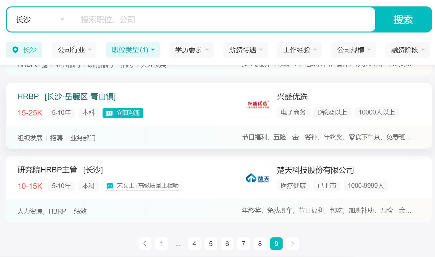This screenshot has height=257, width=435.
Task: Select the location pin icon beside 长沙 filter
Action: 15,50
